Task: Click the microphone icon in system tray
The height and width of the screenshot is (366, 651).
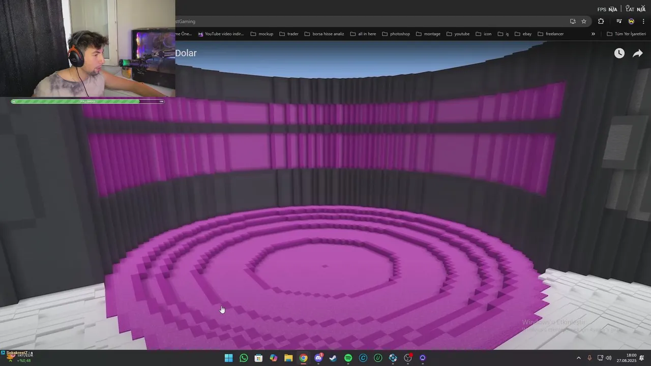Action: tap(589, 358)
